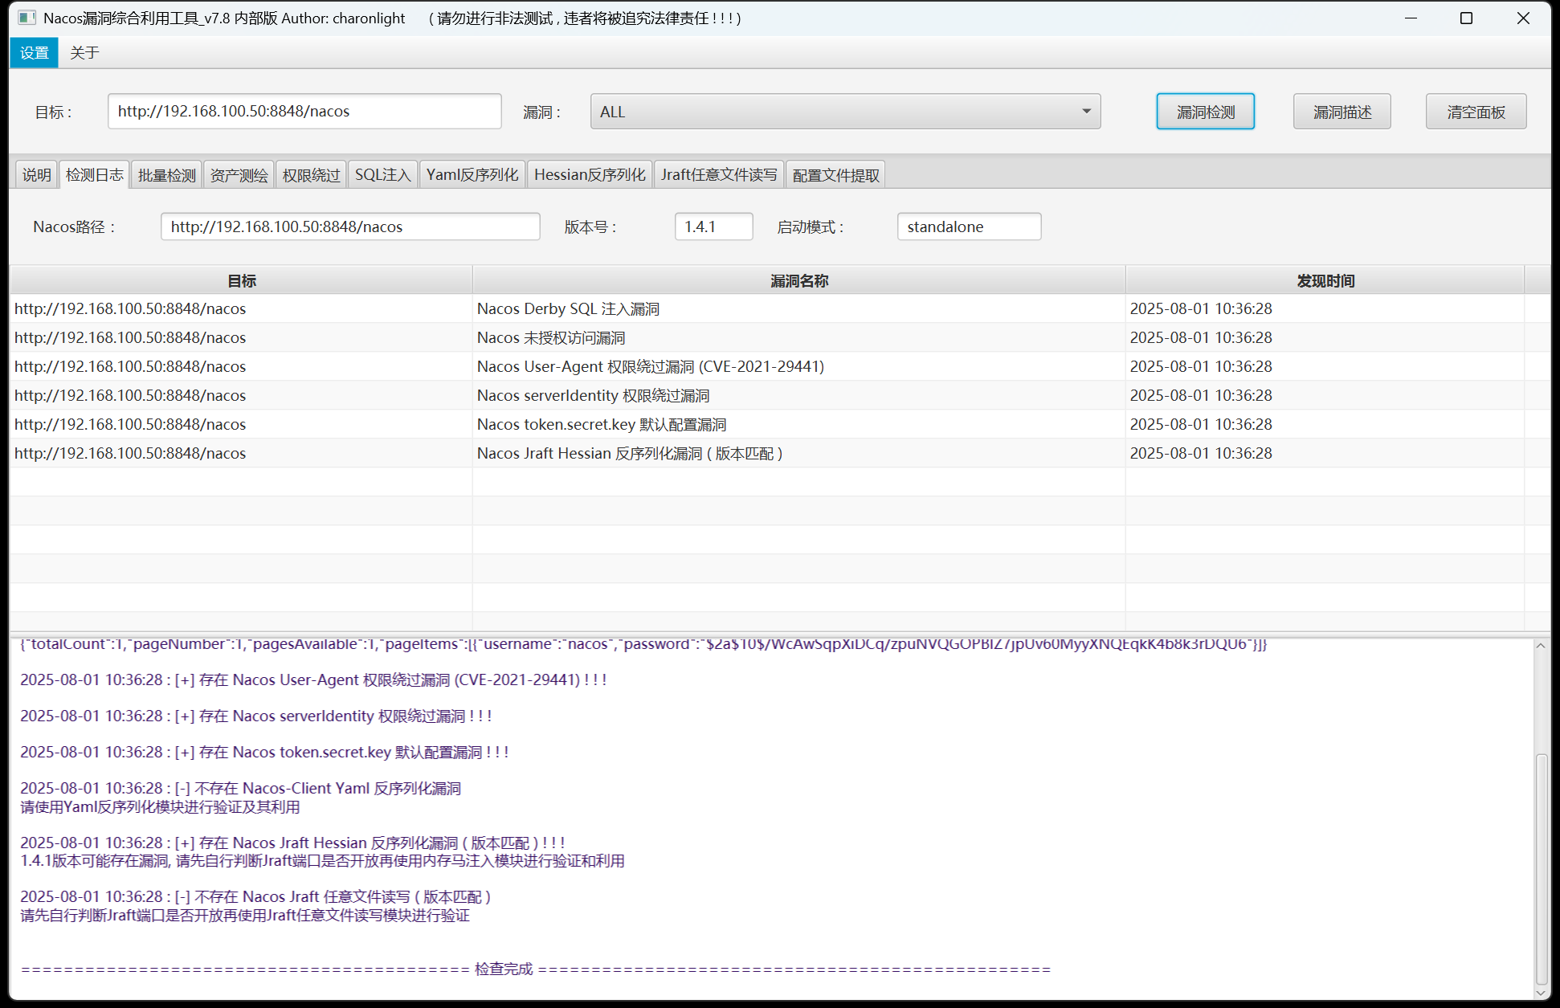Switch to the 权限绕过 tab

pos(311,174)
